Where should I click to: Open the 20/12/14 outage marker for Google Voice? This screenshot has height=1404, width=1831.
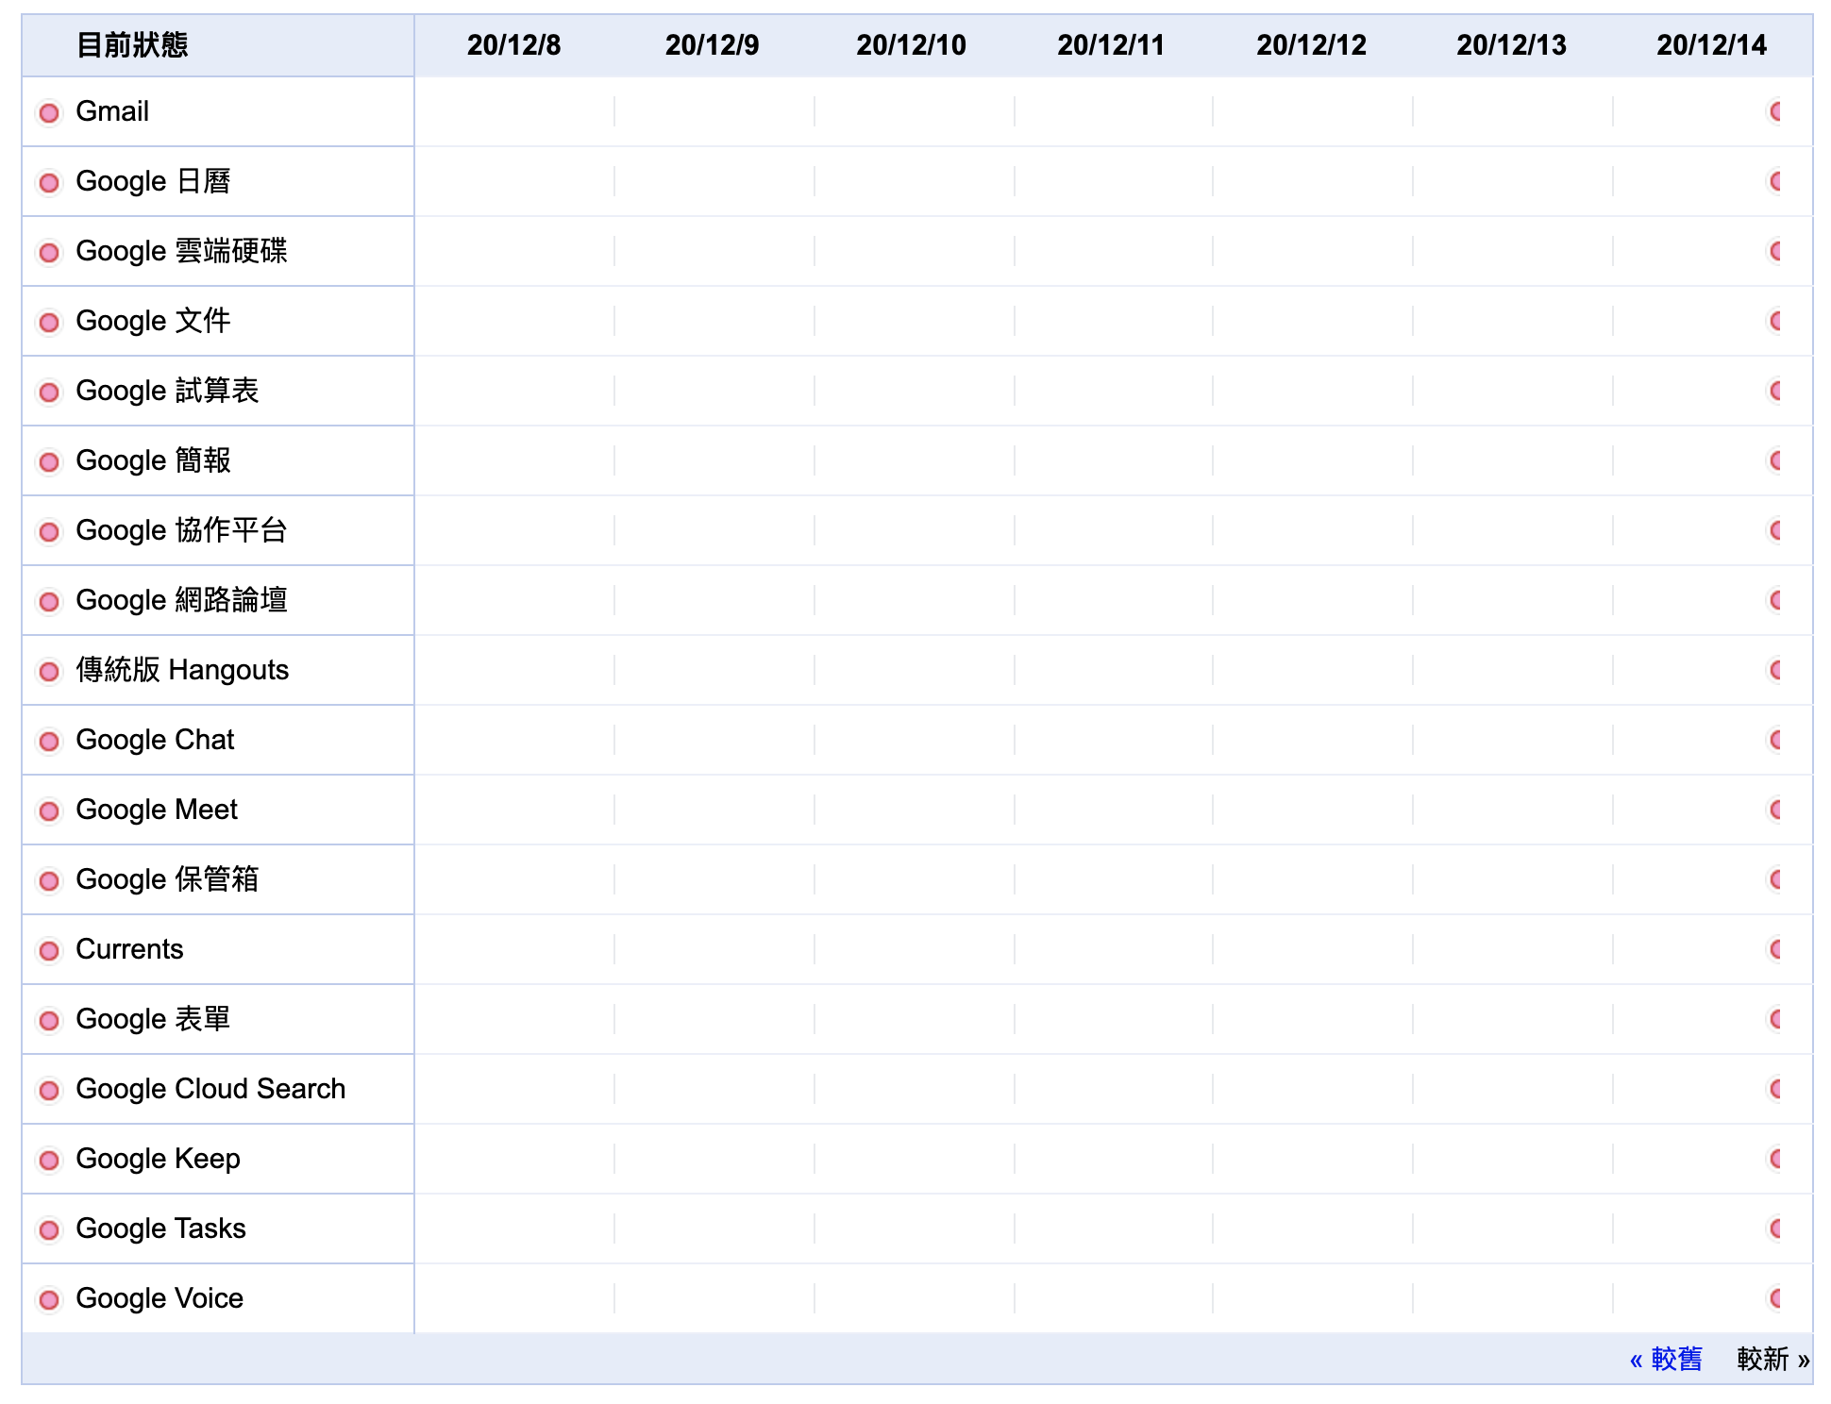1774,1299
